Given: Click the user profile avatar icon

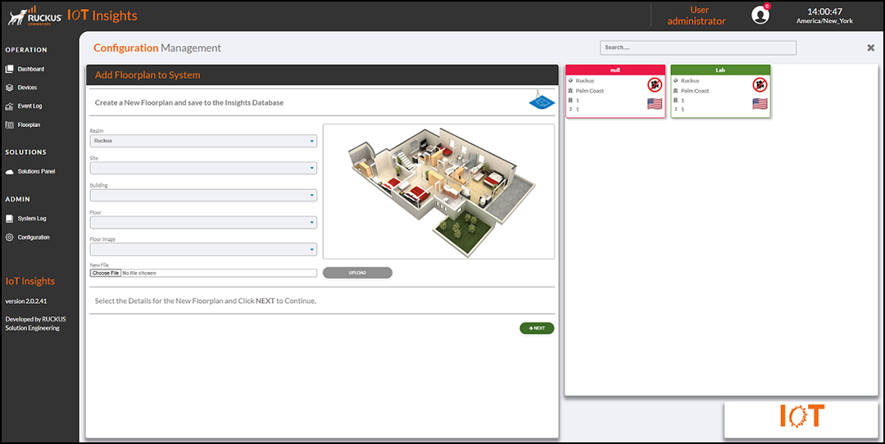Looking at the screenshot, I should coord(760,16).
